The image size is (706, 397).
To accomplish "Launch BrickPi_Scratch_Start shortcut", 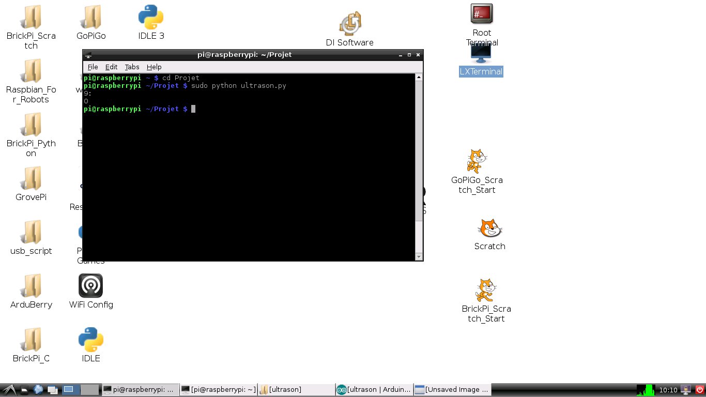I will point(485,290).
